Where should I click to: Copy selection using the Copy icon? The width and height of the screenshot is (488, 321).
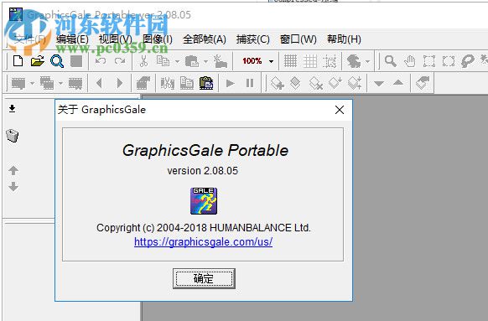click(163, 61)
